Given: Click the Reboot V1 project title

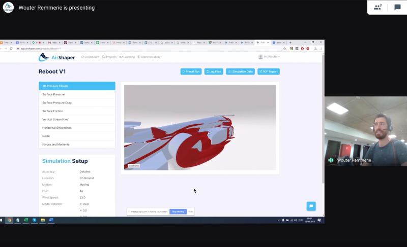Looking at the screenshot, I should click(52, 72).
